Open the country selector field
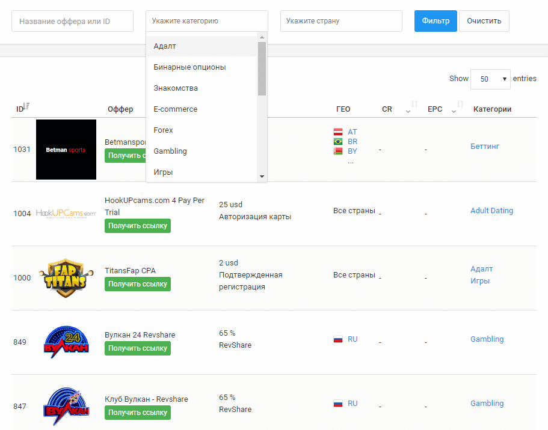 (x=341, y=21)
